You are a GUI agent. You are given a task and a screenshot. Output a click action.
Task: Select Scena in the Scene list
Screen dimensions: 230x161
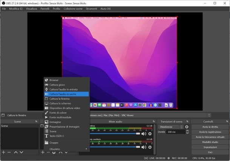point(20,126)
